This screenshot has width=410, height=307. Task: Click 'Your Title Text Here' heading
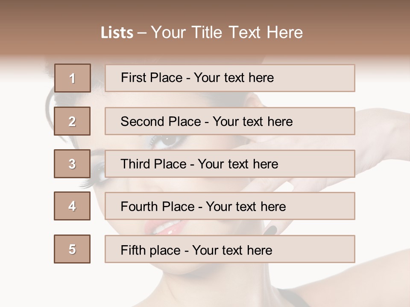(227, 32)
